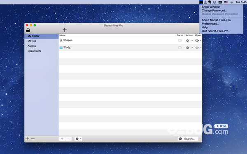The height and width of the screenshot is (154, 247).
Task: Click the keyboard viewer menu bar icon
Action: [x=220, y=2]
